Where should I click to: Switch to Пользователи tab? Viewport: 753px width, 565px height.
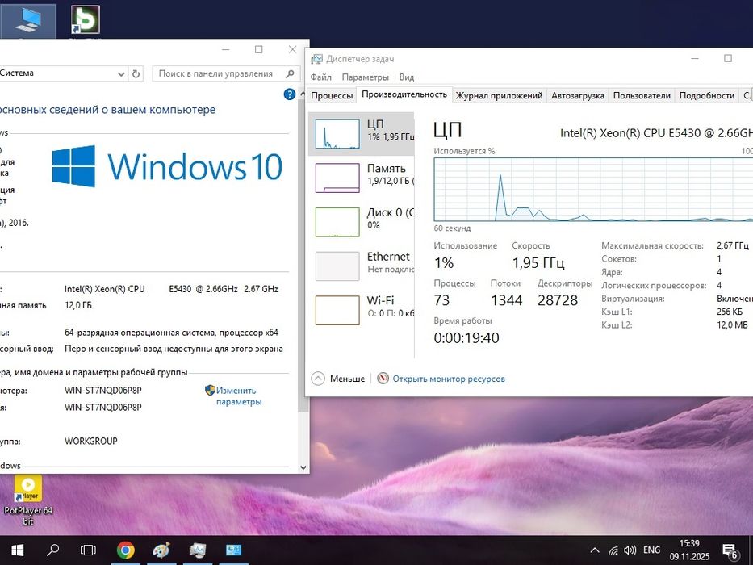[642, 95]
